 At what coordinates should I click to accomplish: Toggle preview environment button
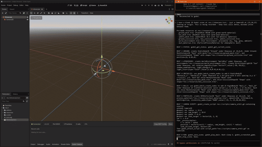pos(74,13)
